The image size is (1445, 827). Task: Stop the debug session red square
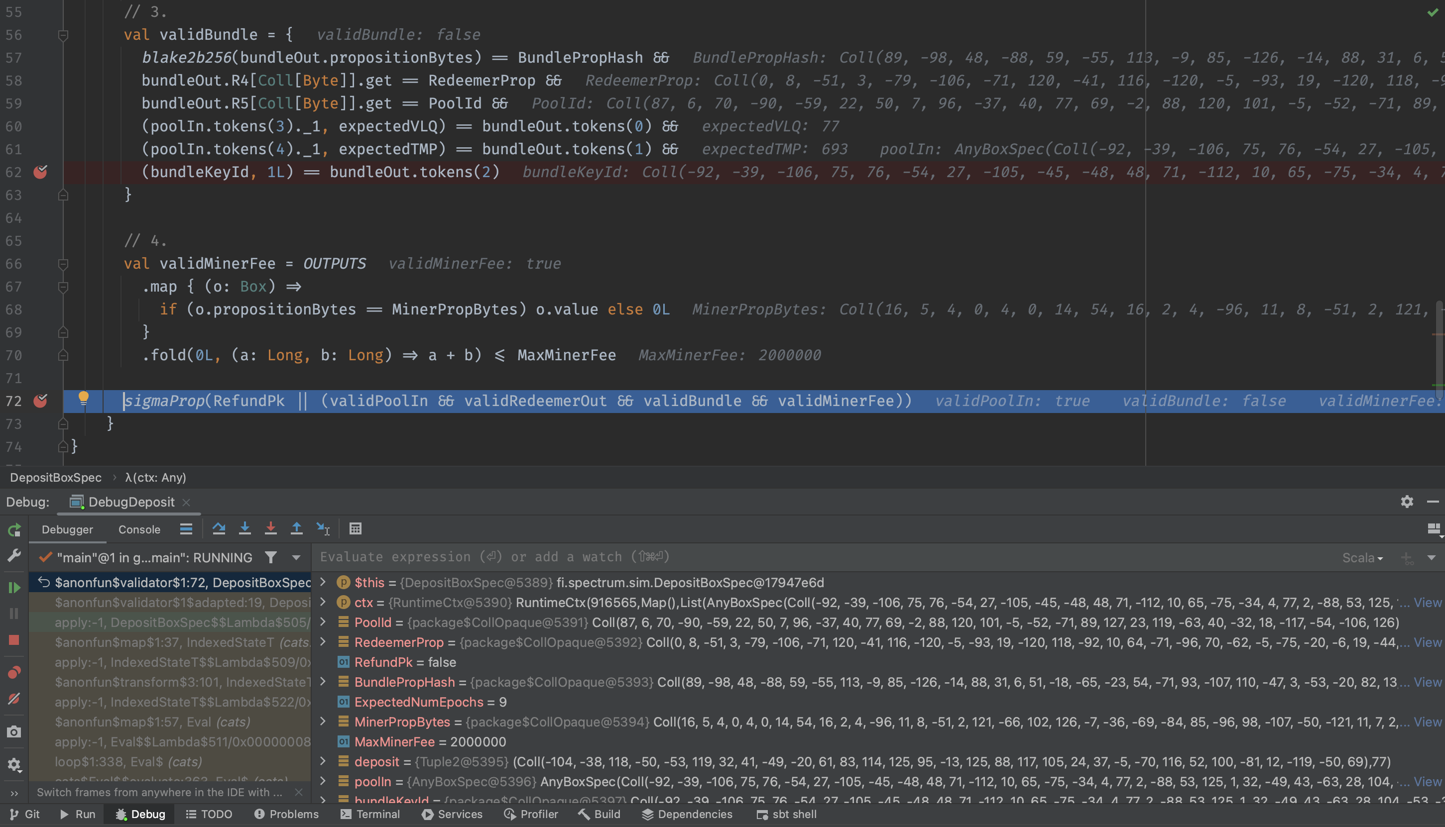click(14, 640)
